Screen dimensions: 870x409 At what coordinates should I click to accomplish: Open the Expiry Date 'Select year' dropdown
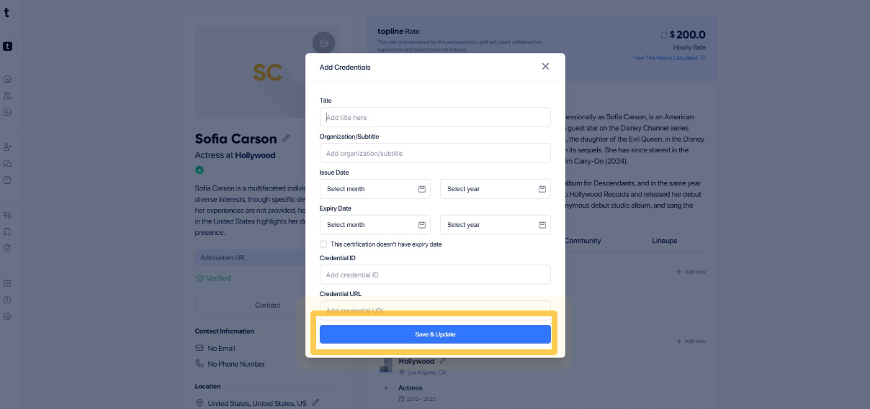(495, 225)
